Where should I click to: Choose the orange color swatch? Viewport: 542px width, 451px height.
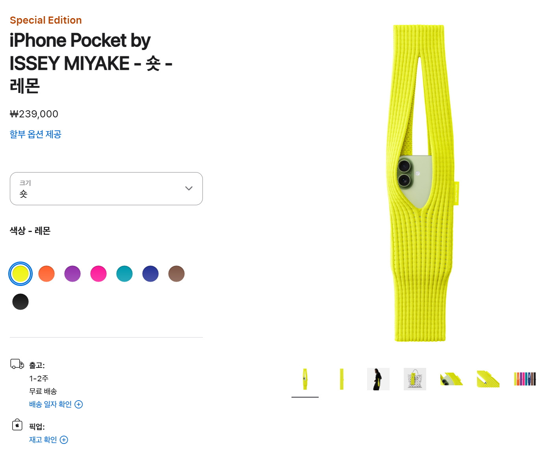46,274
